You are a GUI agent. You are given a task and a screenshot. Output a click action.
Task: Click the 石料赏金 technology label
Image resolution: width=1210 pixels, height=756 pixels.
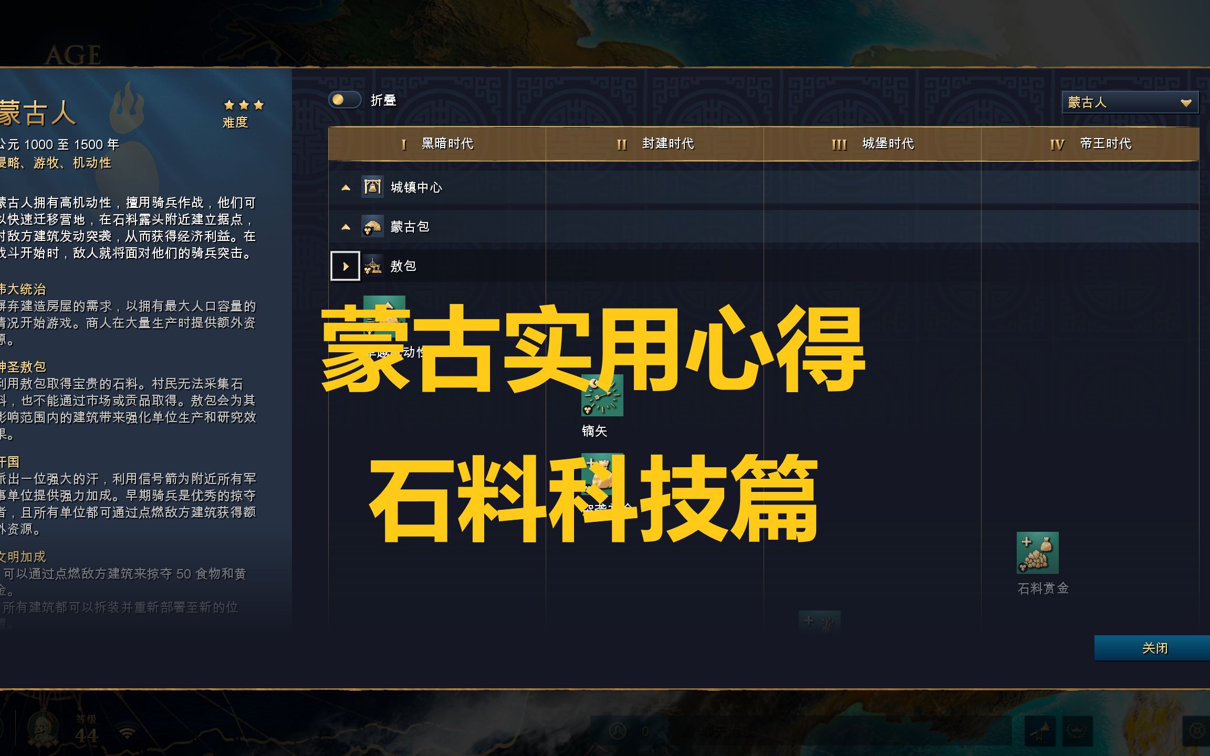[x=1043, y=589]
